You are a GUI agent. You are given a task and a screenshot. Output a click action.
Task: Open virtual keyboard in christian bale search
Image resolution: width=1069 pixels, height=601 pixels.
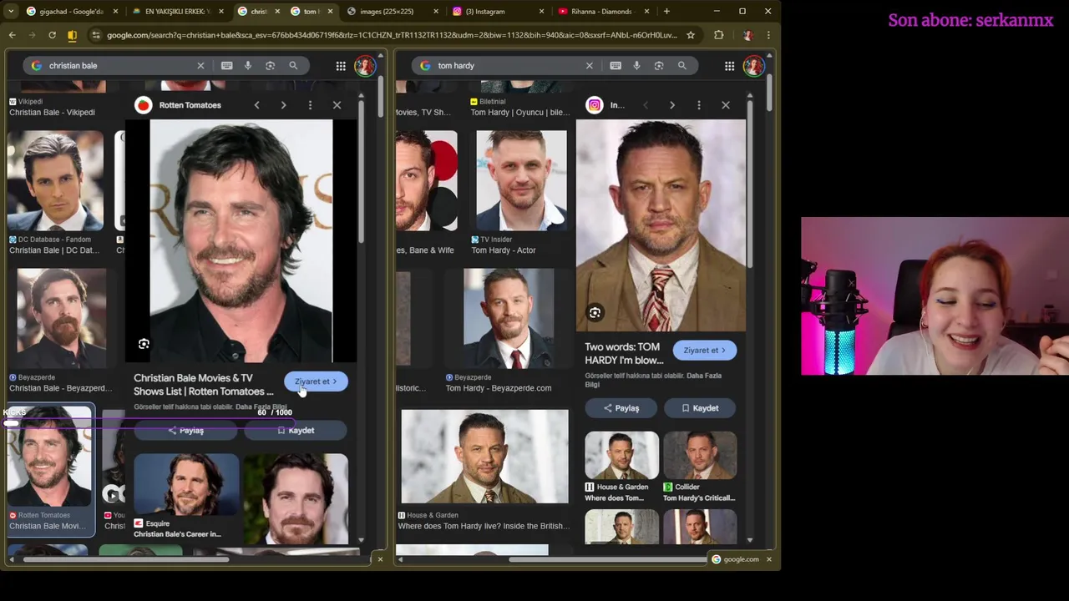[227, 65]
